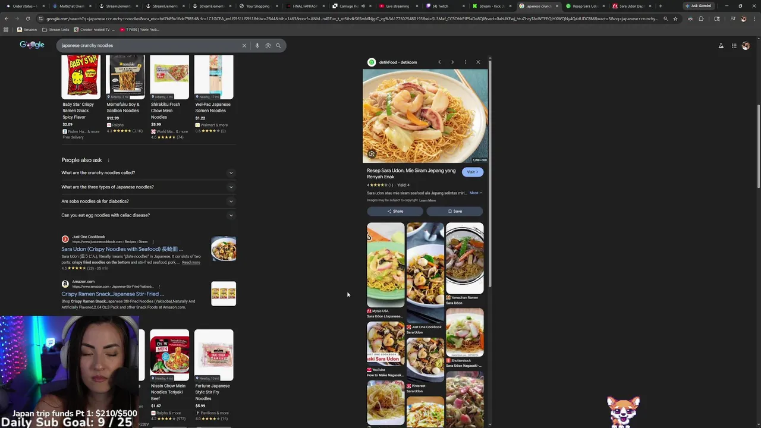Open the T PAIN Fizzle Pack bookmark
Viewport: 761px width, 428px height.
pos(140,29)
